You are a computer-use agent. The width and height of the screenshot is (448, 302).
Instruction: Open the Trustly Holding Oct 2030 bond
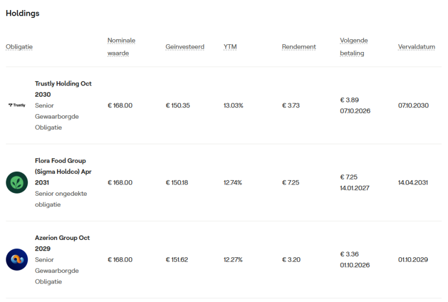click(x=63, y=89)
